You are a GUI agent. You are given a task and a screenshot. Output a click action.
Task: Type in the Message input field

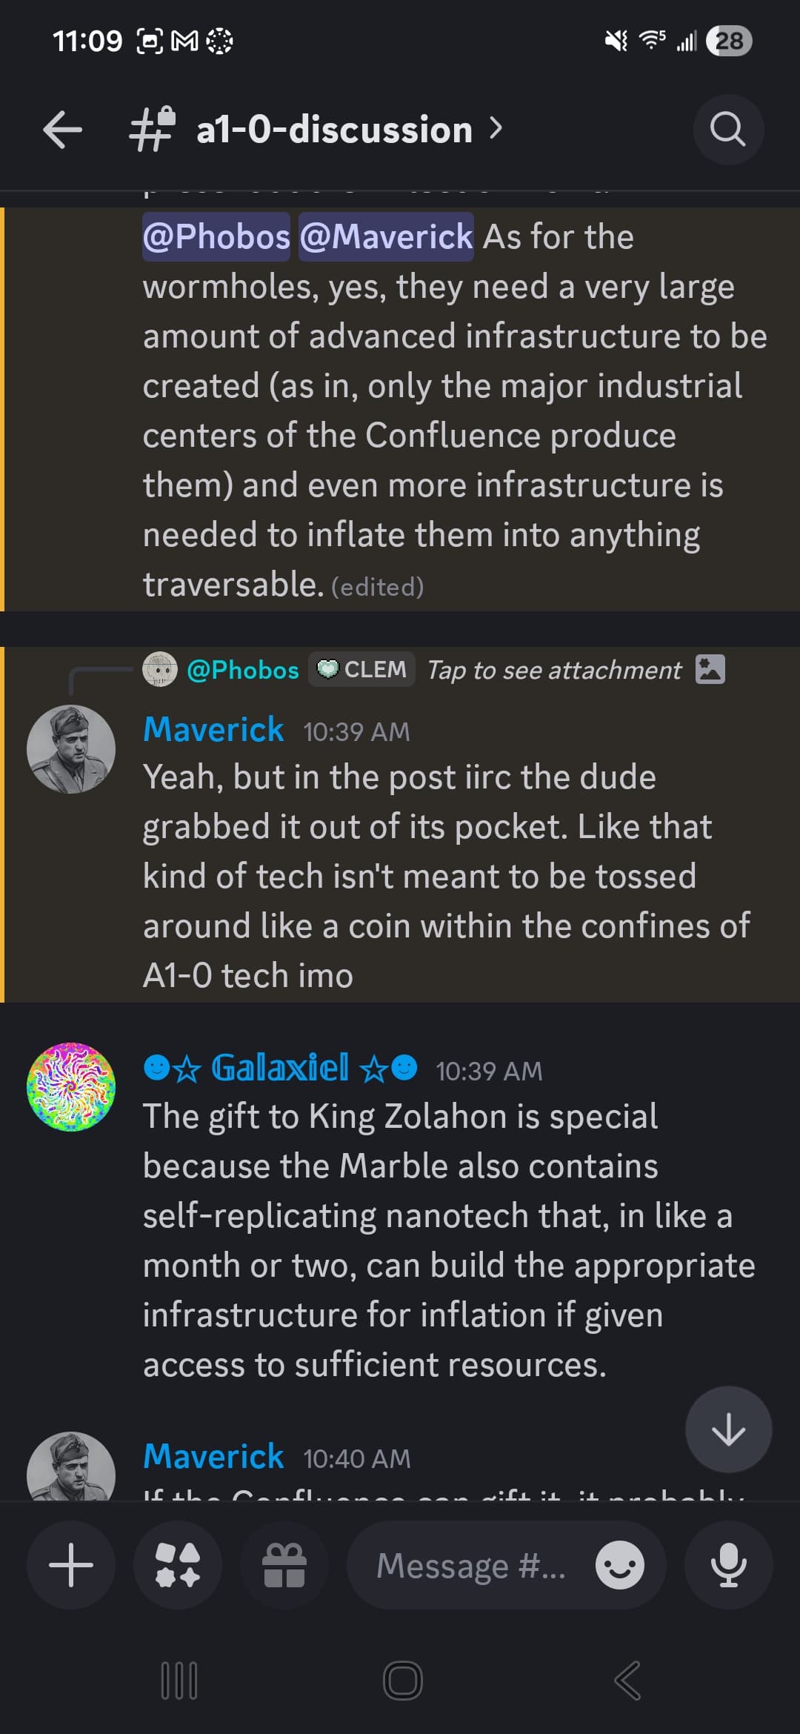(470, 1565)
